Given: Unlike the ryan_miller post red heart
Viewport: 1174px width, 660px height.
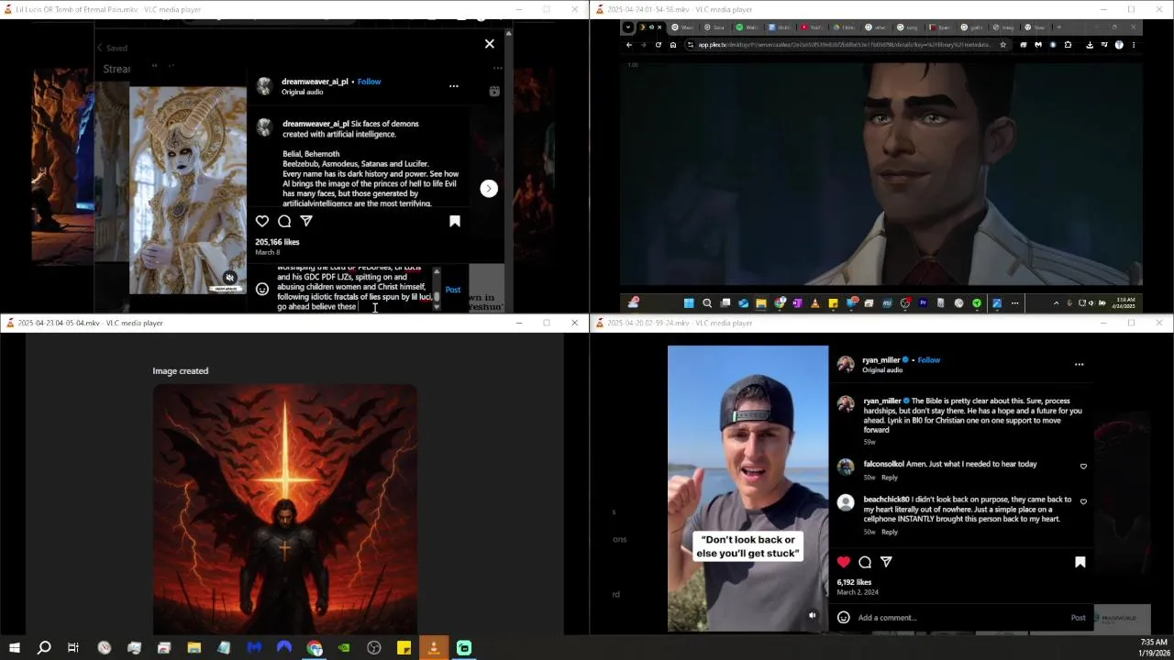Looking at the screenshot, I should (x=844, y=562).
